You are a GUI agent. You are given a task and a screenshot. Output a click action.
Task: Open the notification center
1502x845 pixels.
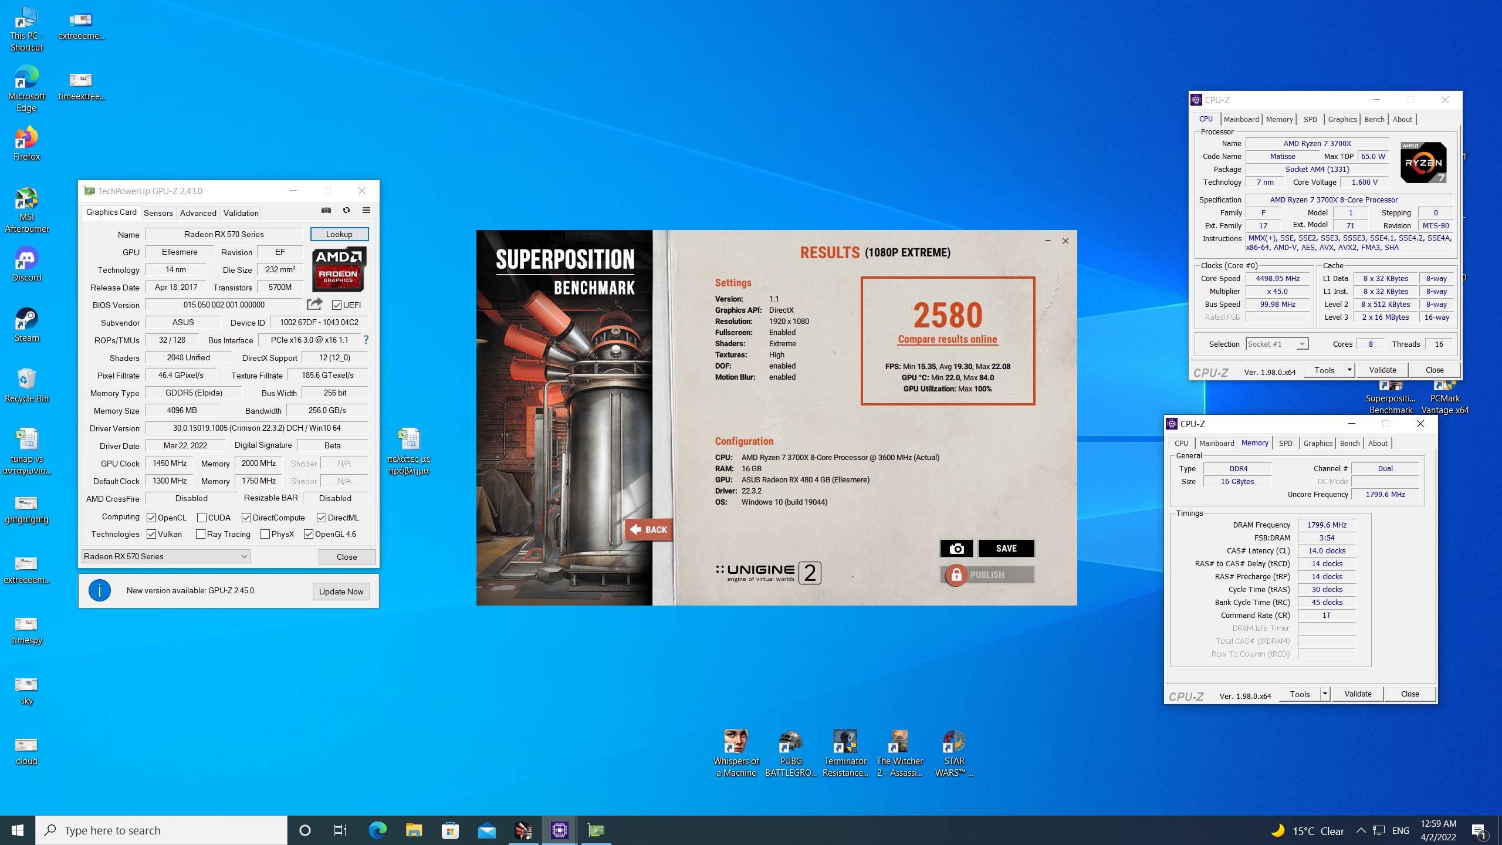(1479, 830)
